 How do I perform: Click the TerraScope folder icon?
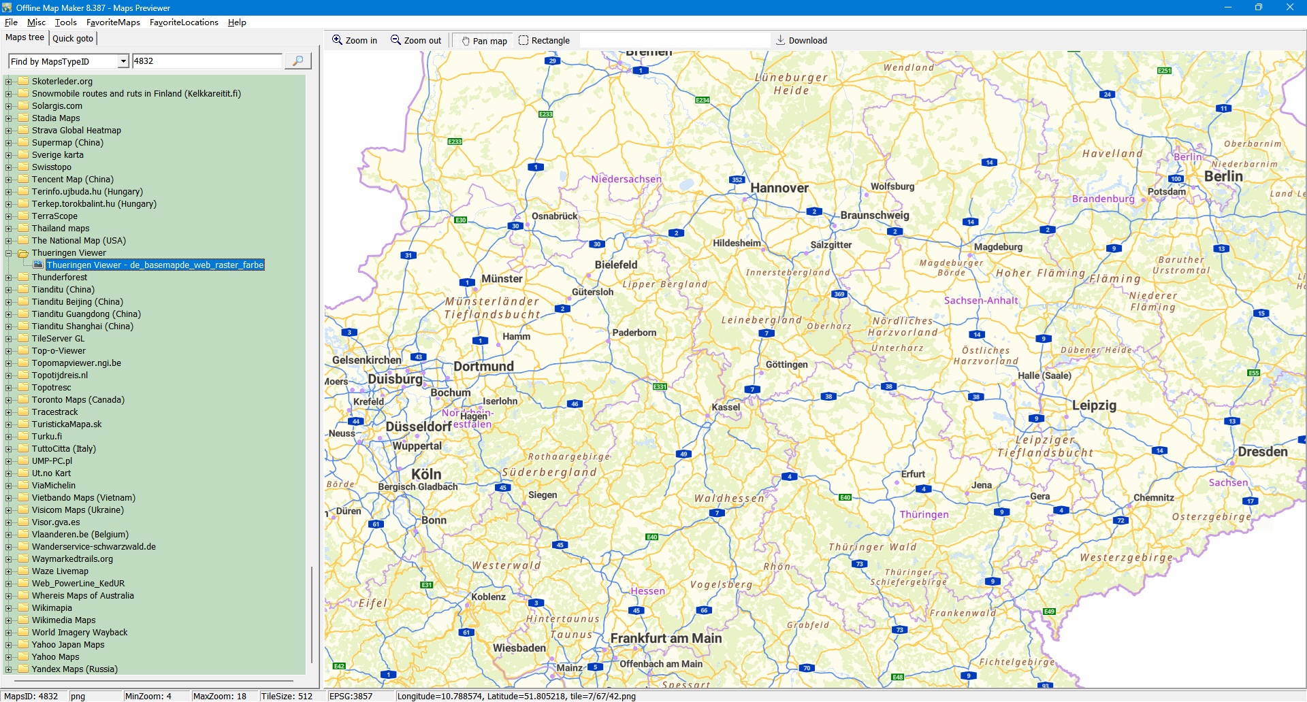tap(23, 216)
